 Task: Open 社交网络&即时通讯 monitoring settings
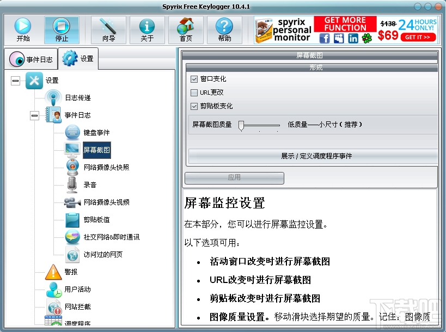(x=111, y=237)
